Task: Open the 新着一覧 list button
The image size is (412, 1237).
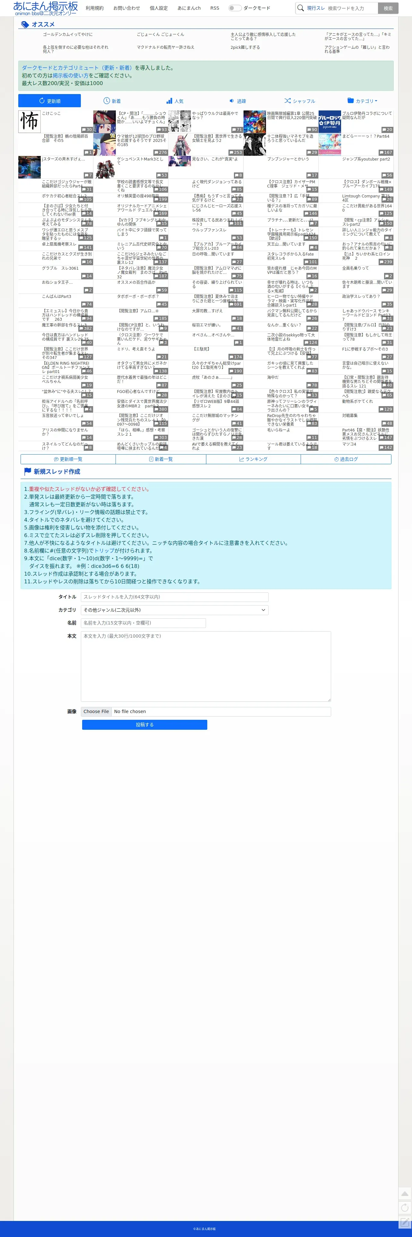Action: click(x=161, y=459)
